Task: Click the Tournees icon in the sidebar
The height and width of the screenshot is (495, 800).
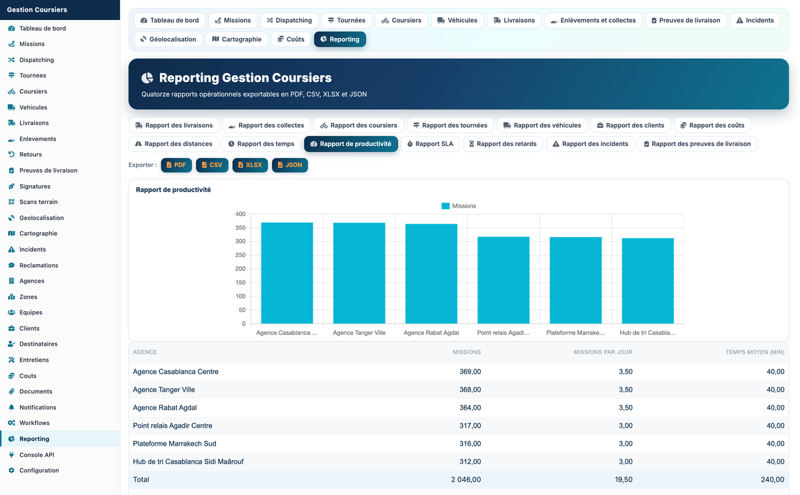Action: click(11, 76)
